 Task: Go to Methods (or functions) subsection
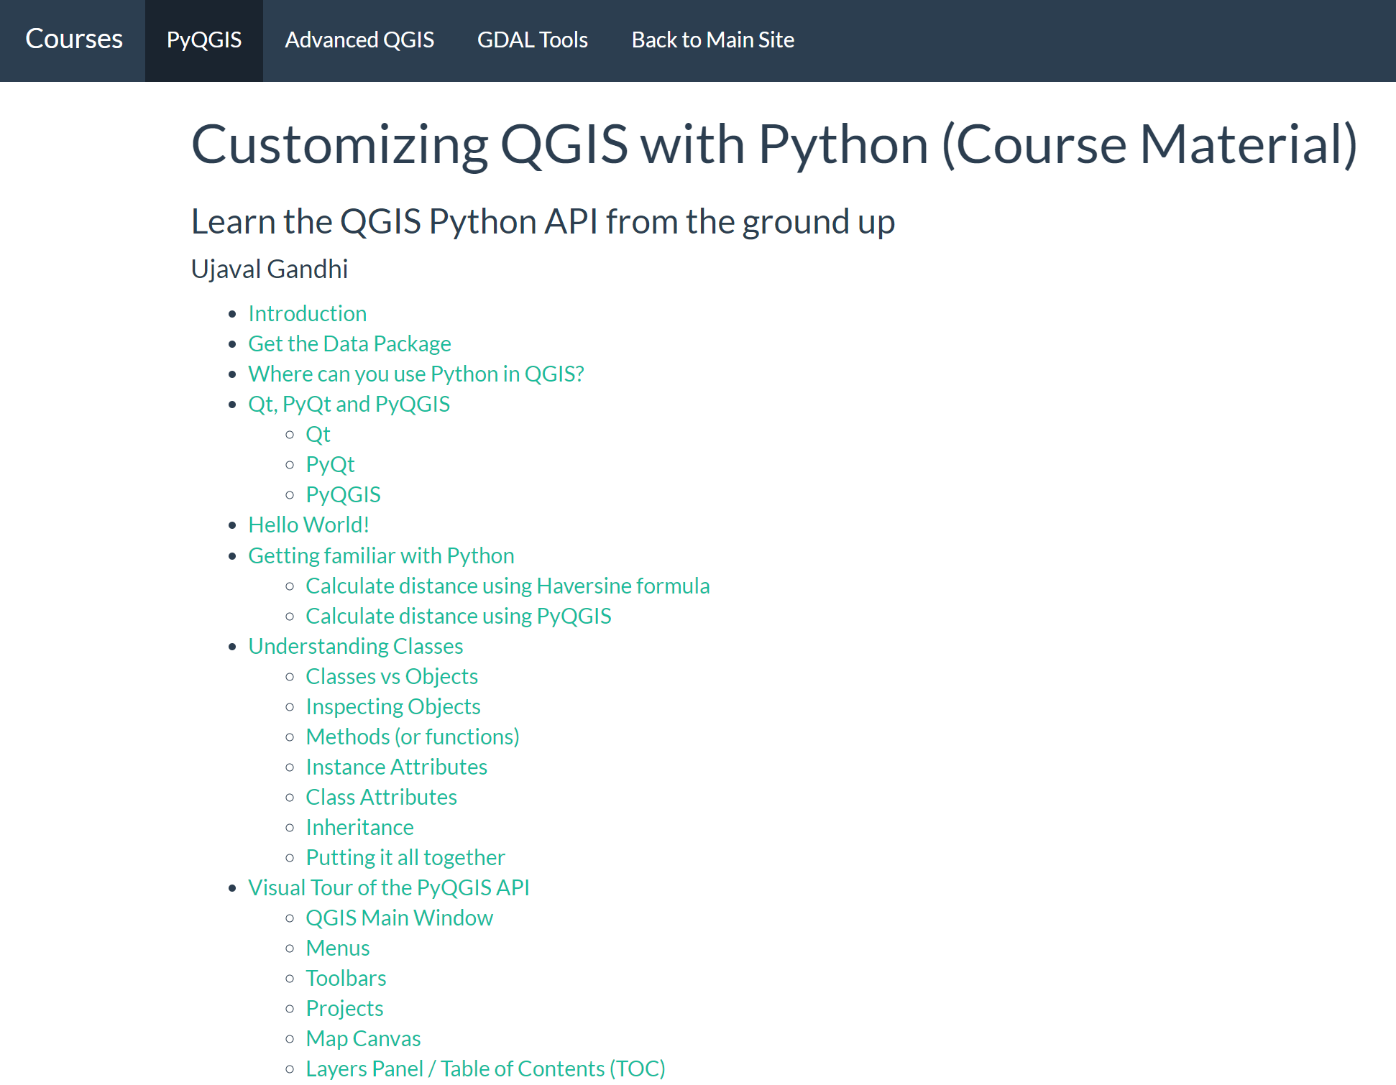pyautogui.click(x=412, y=737)
